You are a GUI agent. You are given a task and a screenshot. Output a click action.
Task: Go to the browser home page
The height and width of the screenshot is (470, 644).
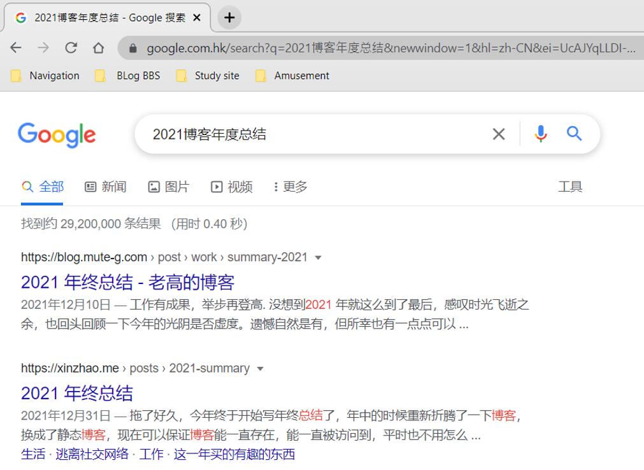[x=98, y=48]
